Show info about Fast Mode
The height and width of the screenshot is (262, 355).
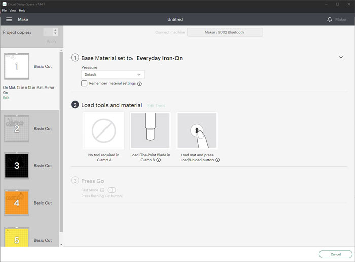(102, 190)
